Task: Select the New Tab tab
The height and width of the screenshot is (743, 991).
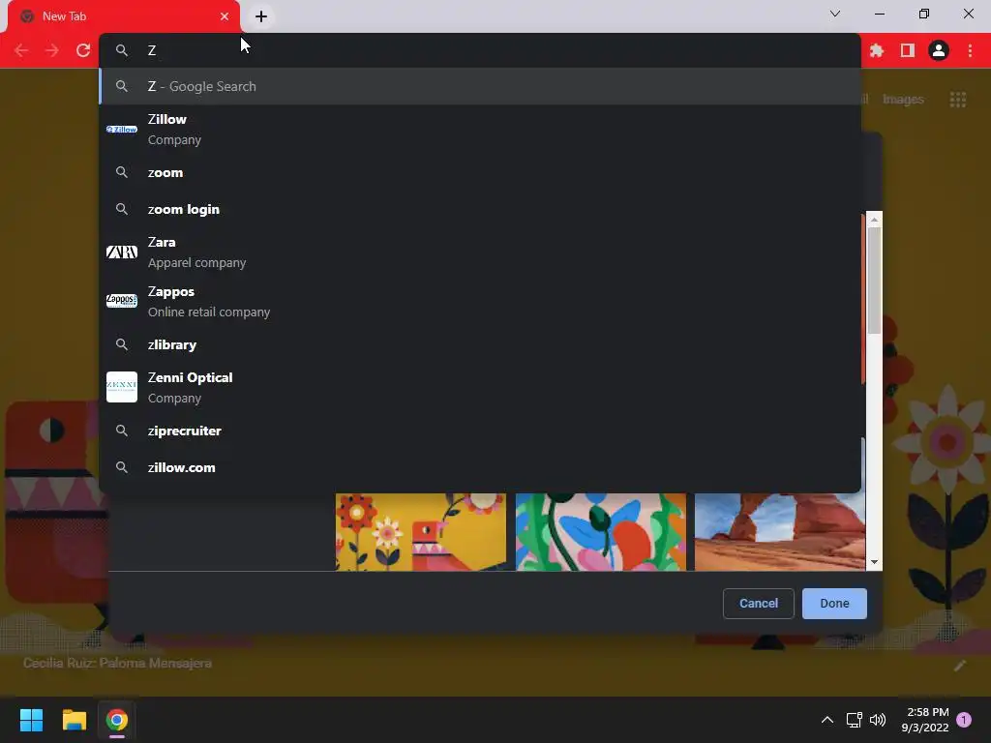Action: point(124,16)
